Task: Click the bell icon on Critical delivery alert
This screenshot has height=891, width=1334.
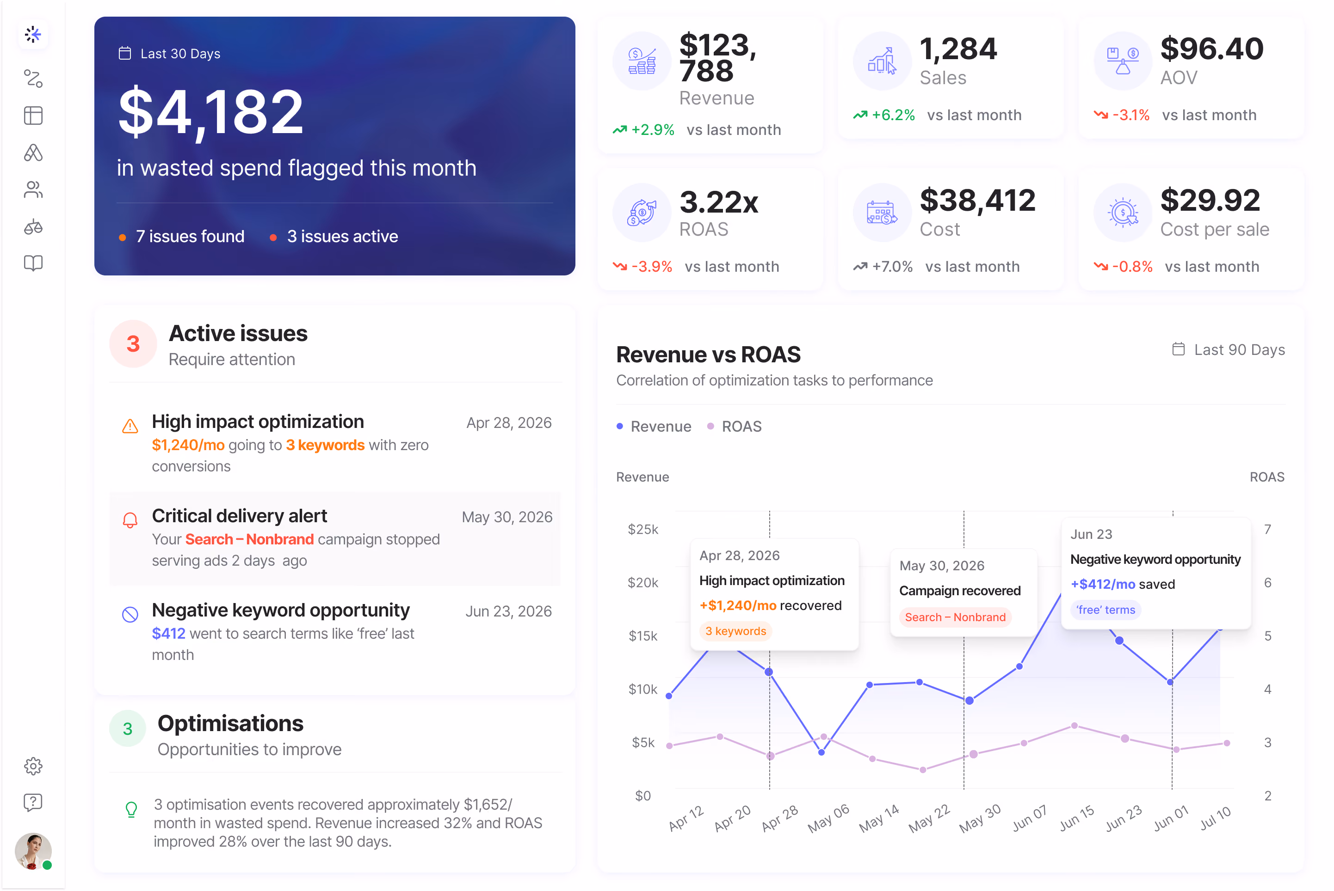Action: [x=130, y=520]
